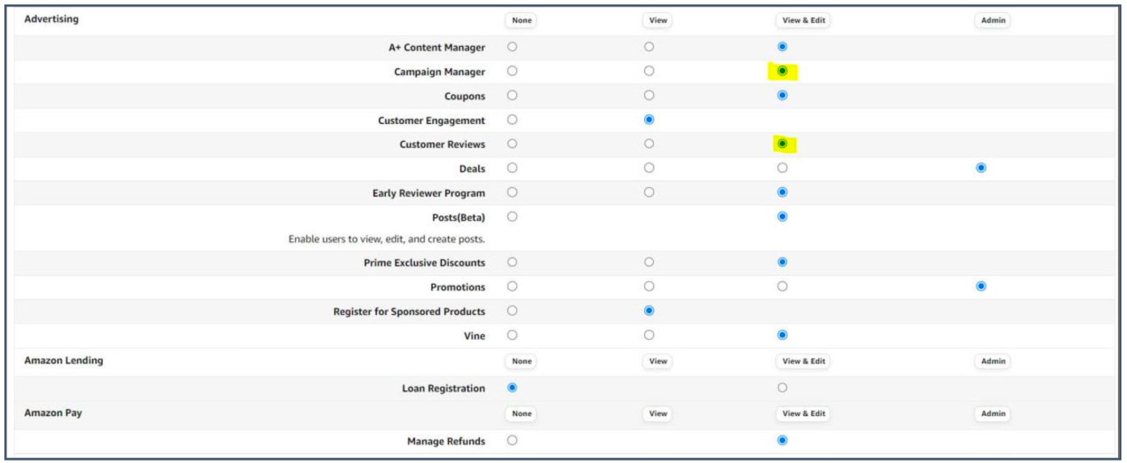Select View & Edit for Deals
This screenshot has width=1127, height=463.
point(782,168)
